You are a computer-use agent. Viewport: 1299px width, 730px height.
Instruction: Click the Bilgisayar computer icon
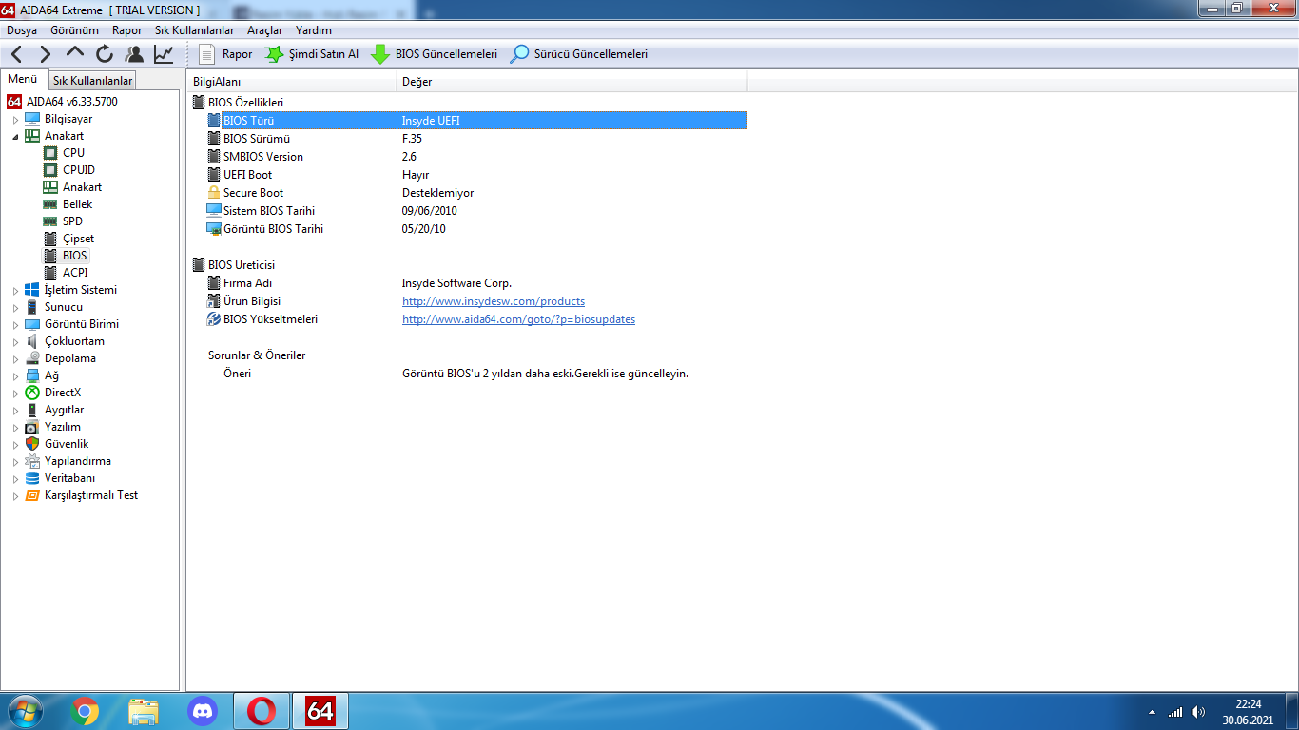pyautogui.click(x=32, y=119)
